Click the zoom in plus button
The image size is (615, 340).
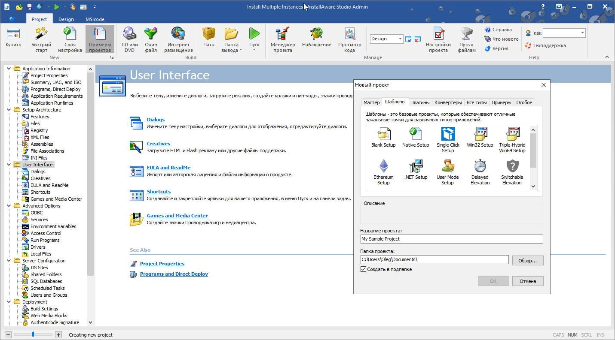tap(58, 335)
